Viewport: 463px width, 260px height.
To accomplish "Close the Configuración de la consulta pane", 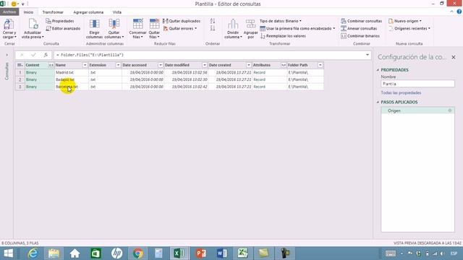I will tap(454, 57).
